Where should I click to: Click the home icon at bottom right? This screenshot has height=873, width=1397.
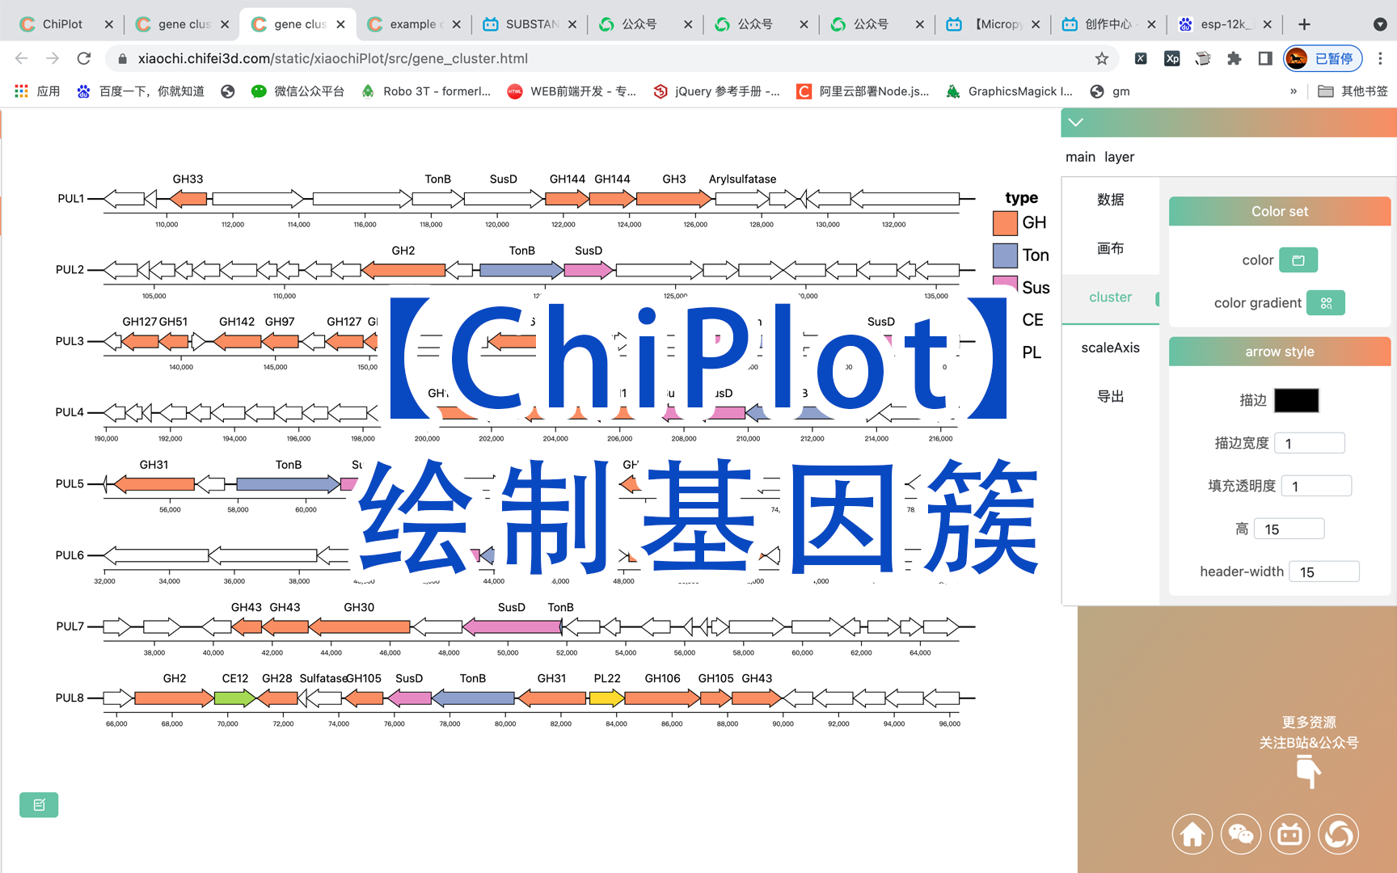click(1192, 833)
